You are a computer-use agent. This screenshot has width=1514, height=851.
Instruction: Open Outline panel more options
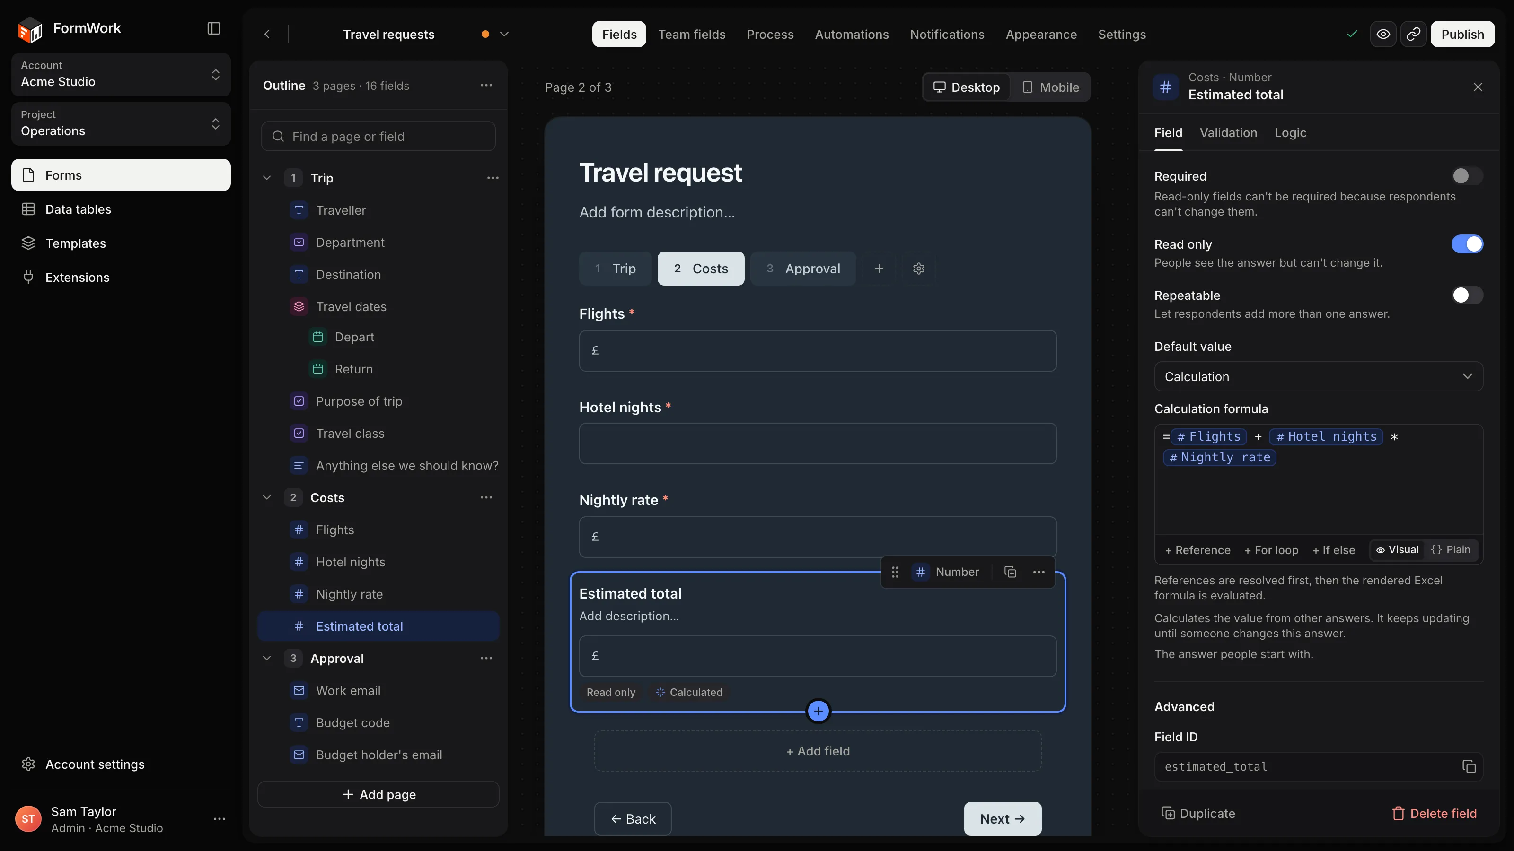point(486,85)
